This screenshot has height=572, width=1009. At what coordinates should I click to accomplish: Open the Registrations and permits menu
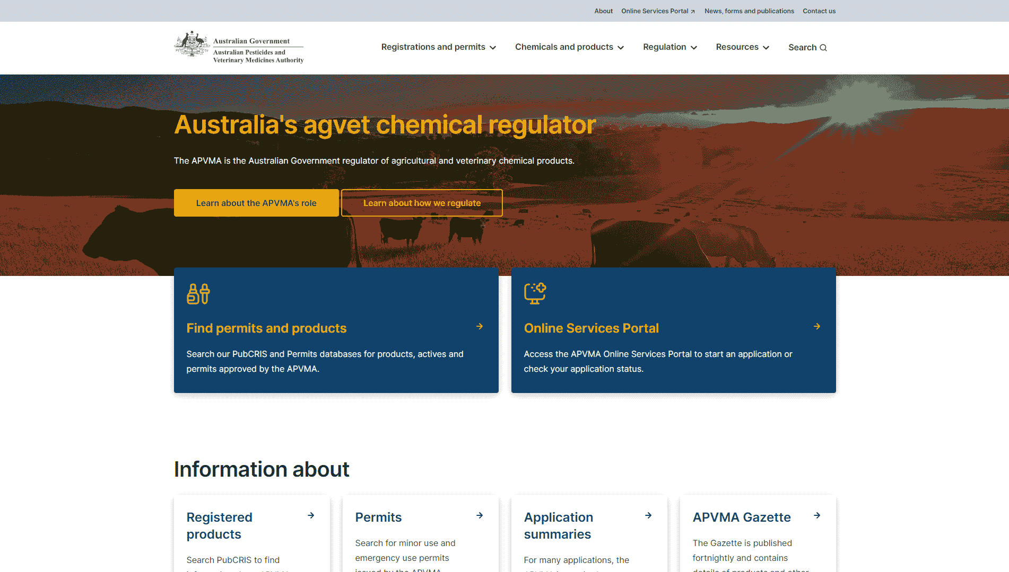[438, 47]
